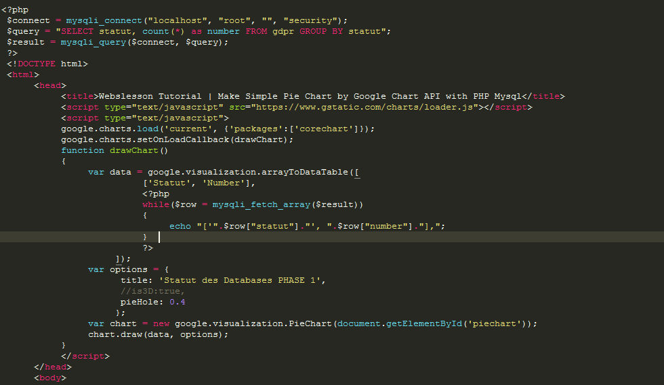664x385 pixels.
Task: Click the opening <?php tag on first line
Action: (x=15, y=9)
